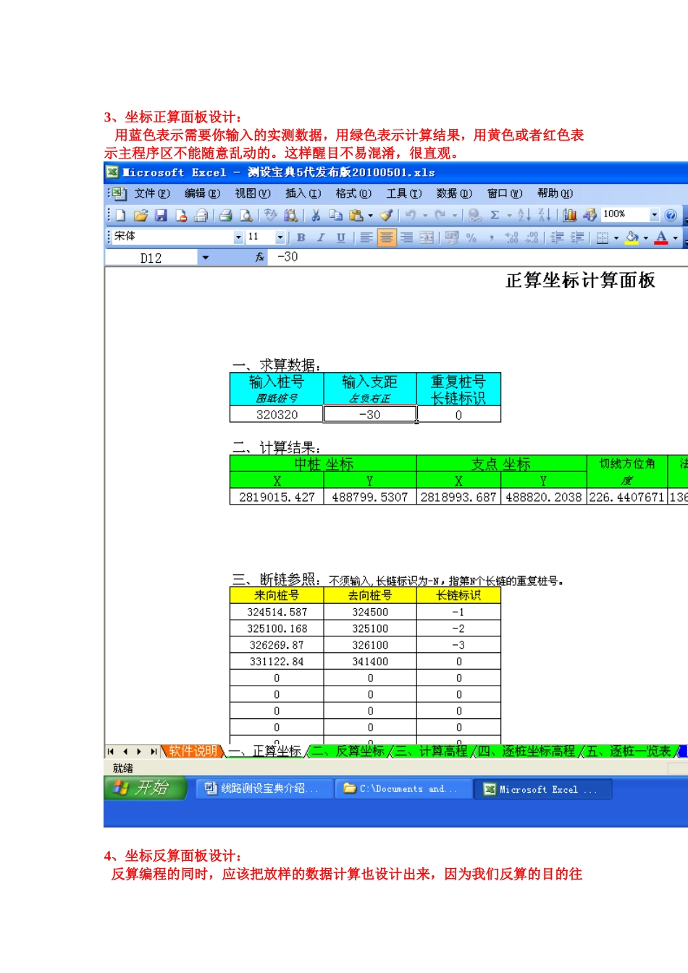Open the font name 宋体 dropdown
688x973 pixels.
[x=238, y=237]
